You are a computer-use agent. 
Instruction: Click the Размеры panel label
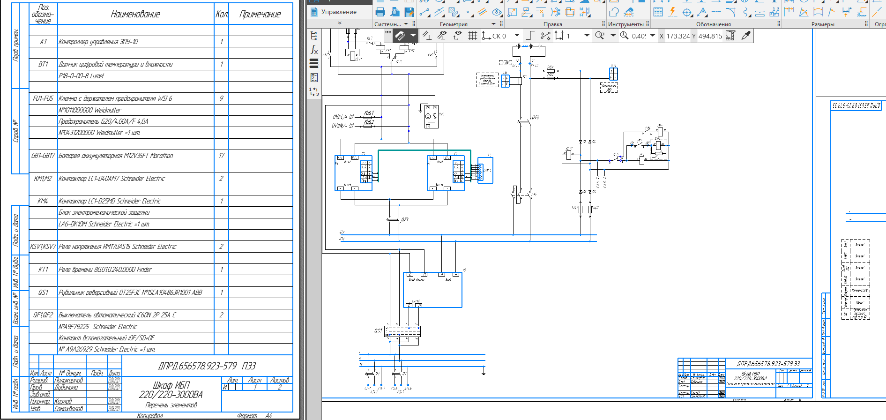tap(822, 24)
